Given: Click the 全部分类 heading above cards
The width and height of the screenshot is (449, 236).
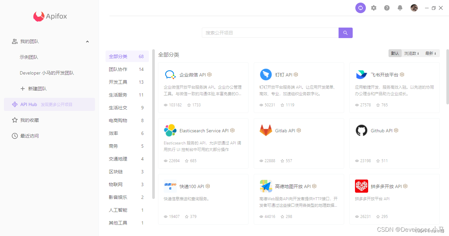Looking at the screenshot, I should [169, 55].
